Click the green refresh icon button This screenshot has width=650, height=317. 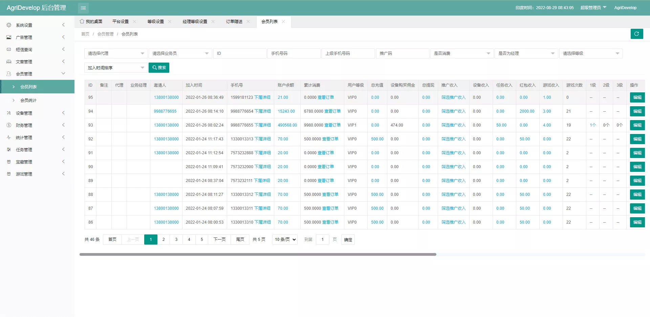point(636,34)
